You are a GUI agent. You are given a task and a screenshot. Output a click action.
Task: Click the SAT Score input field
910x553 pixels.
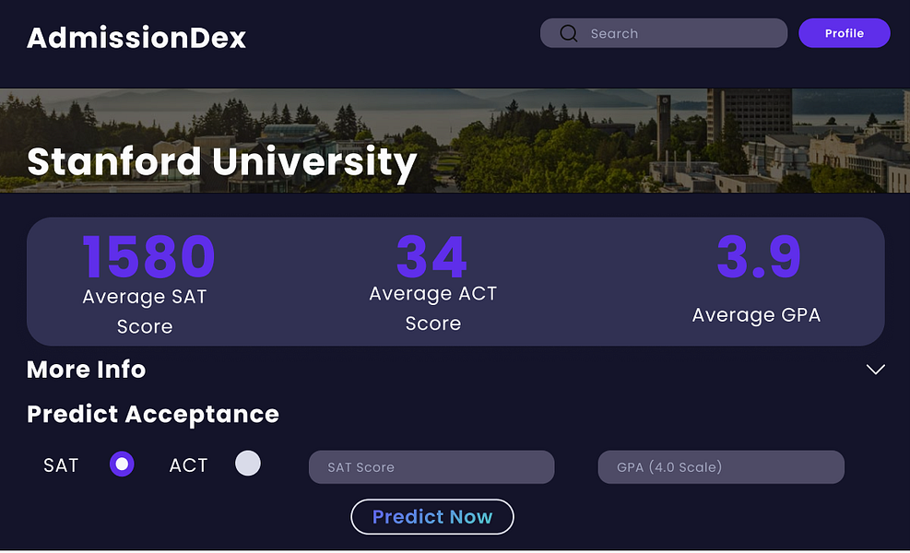click(431, 467)
